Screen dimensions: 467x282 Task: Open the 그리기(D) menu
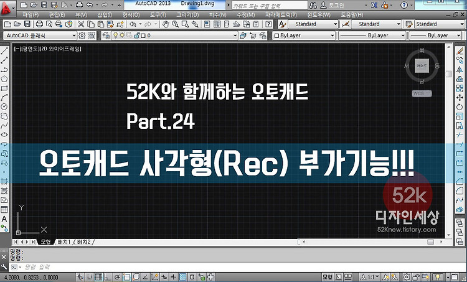[x=187, y=14]
